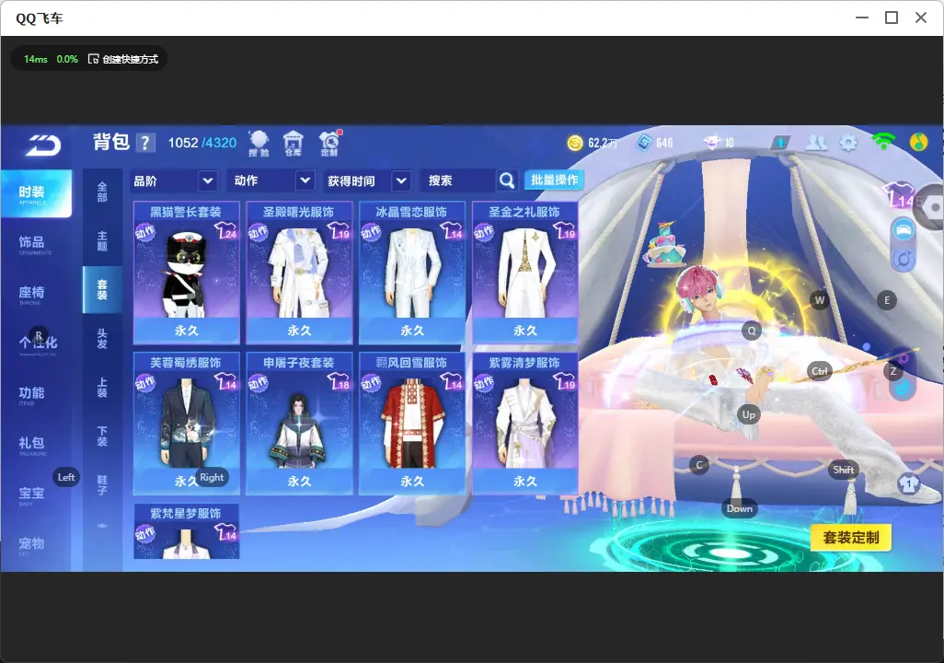Image resolution: width=944 pixels, height=663 pixels.
Task: Open the QQ Music note icon
Action: tap(918, 142)
